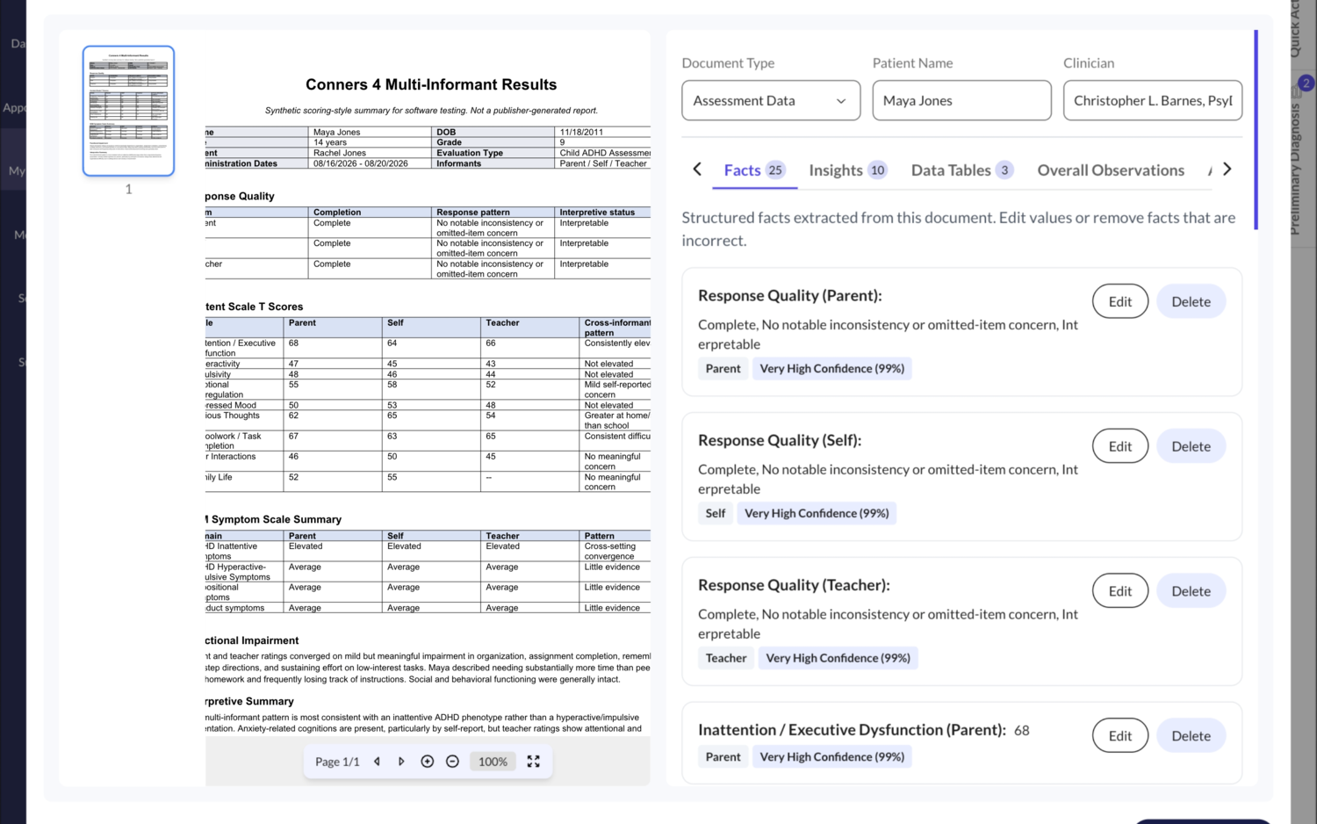Delete Response Quality (Self) fact
The height and width of the screenshot is (824, 1317).
point(1191,446)
